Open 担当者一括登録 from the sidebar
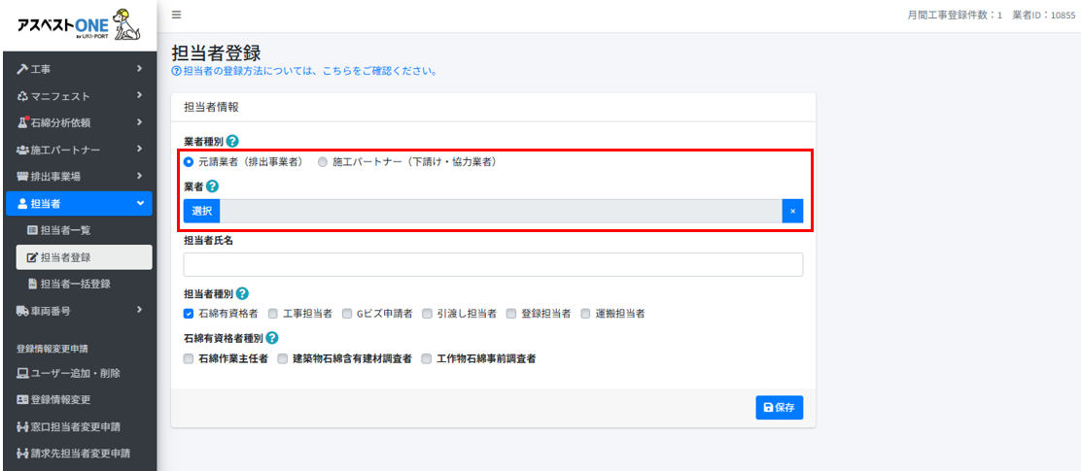This screenshot has width=1082, height=471. click(x=75, y=284)
